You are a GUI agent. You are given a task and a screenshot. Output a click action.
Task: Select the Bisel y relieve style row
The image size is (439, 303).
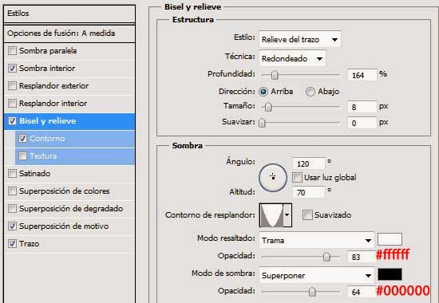[69, 121]
